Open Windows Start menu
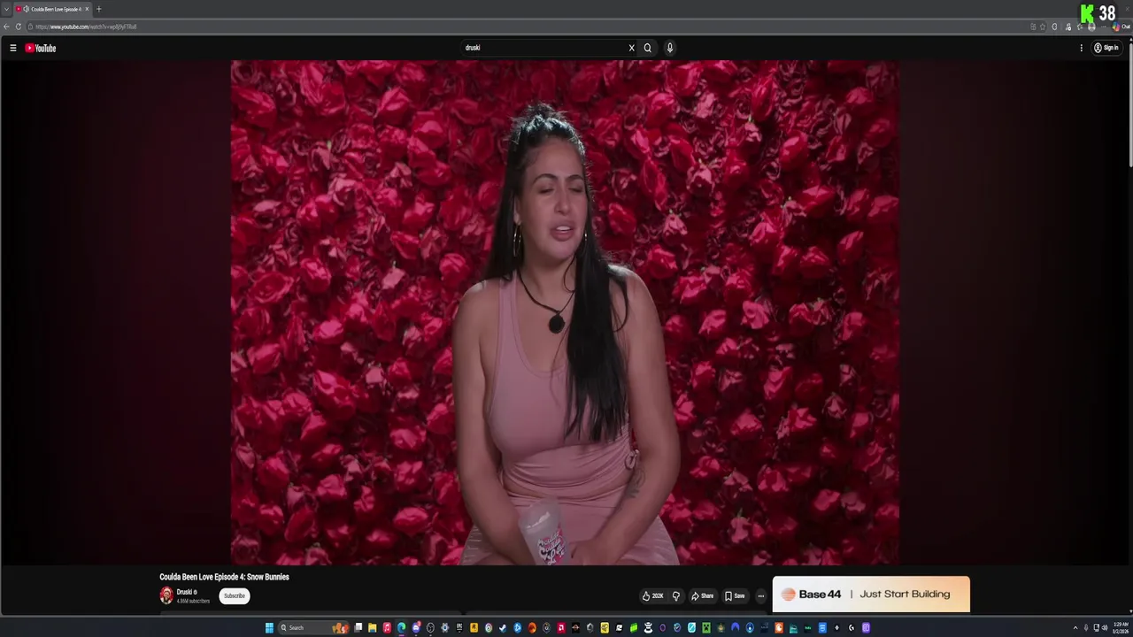 pyautogui.click(x=269, y=628)
